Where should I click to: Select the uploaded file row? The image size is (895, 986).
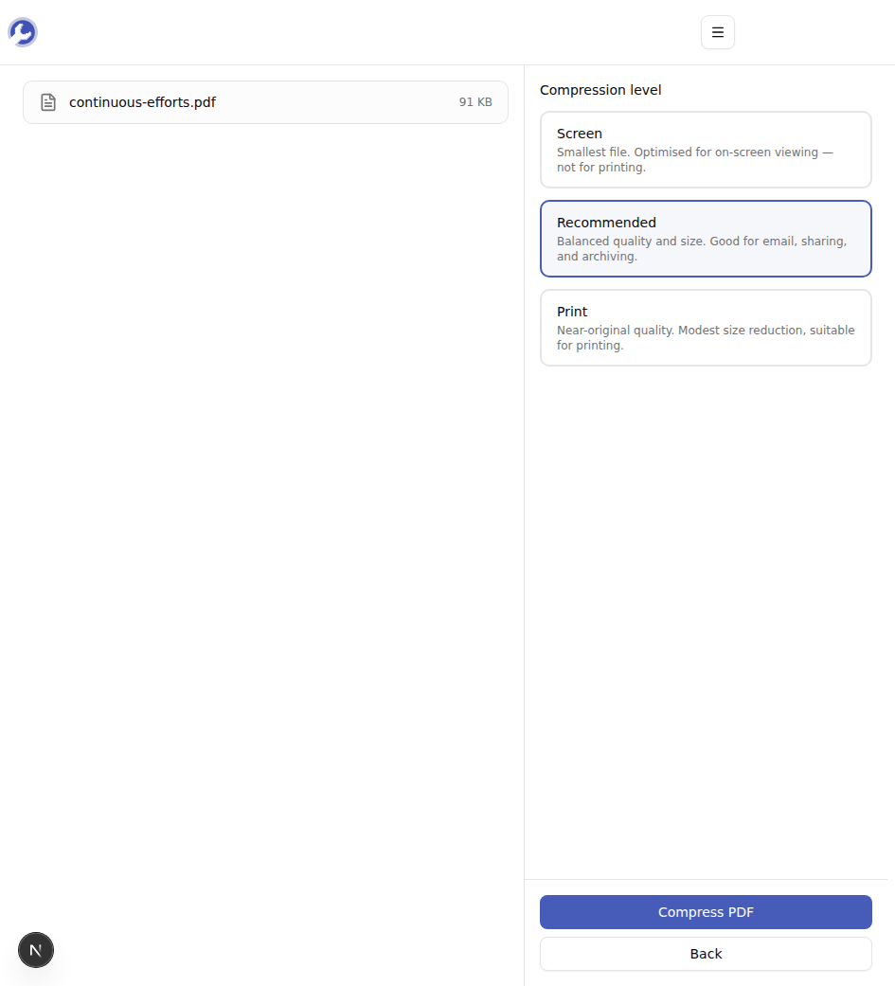click(x=265, y=101)
